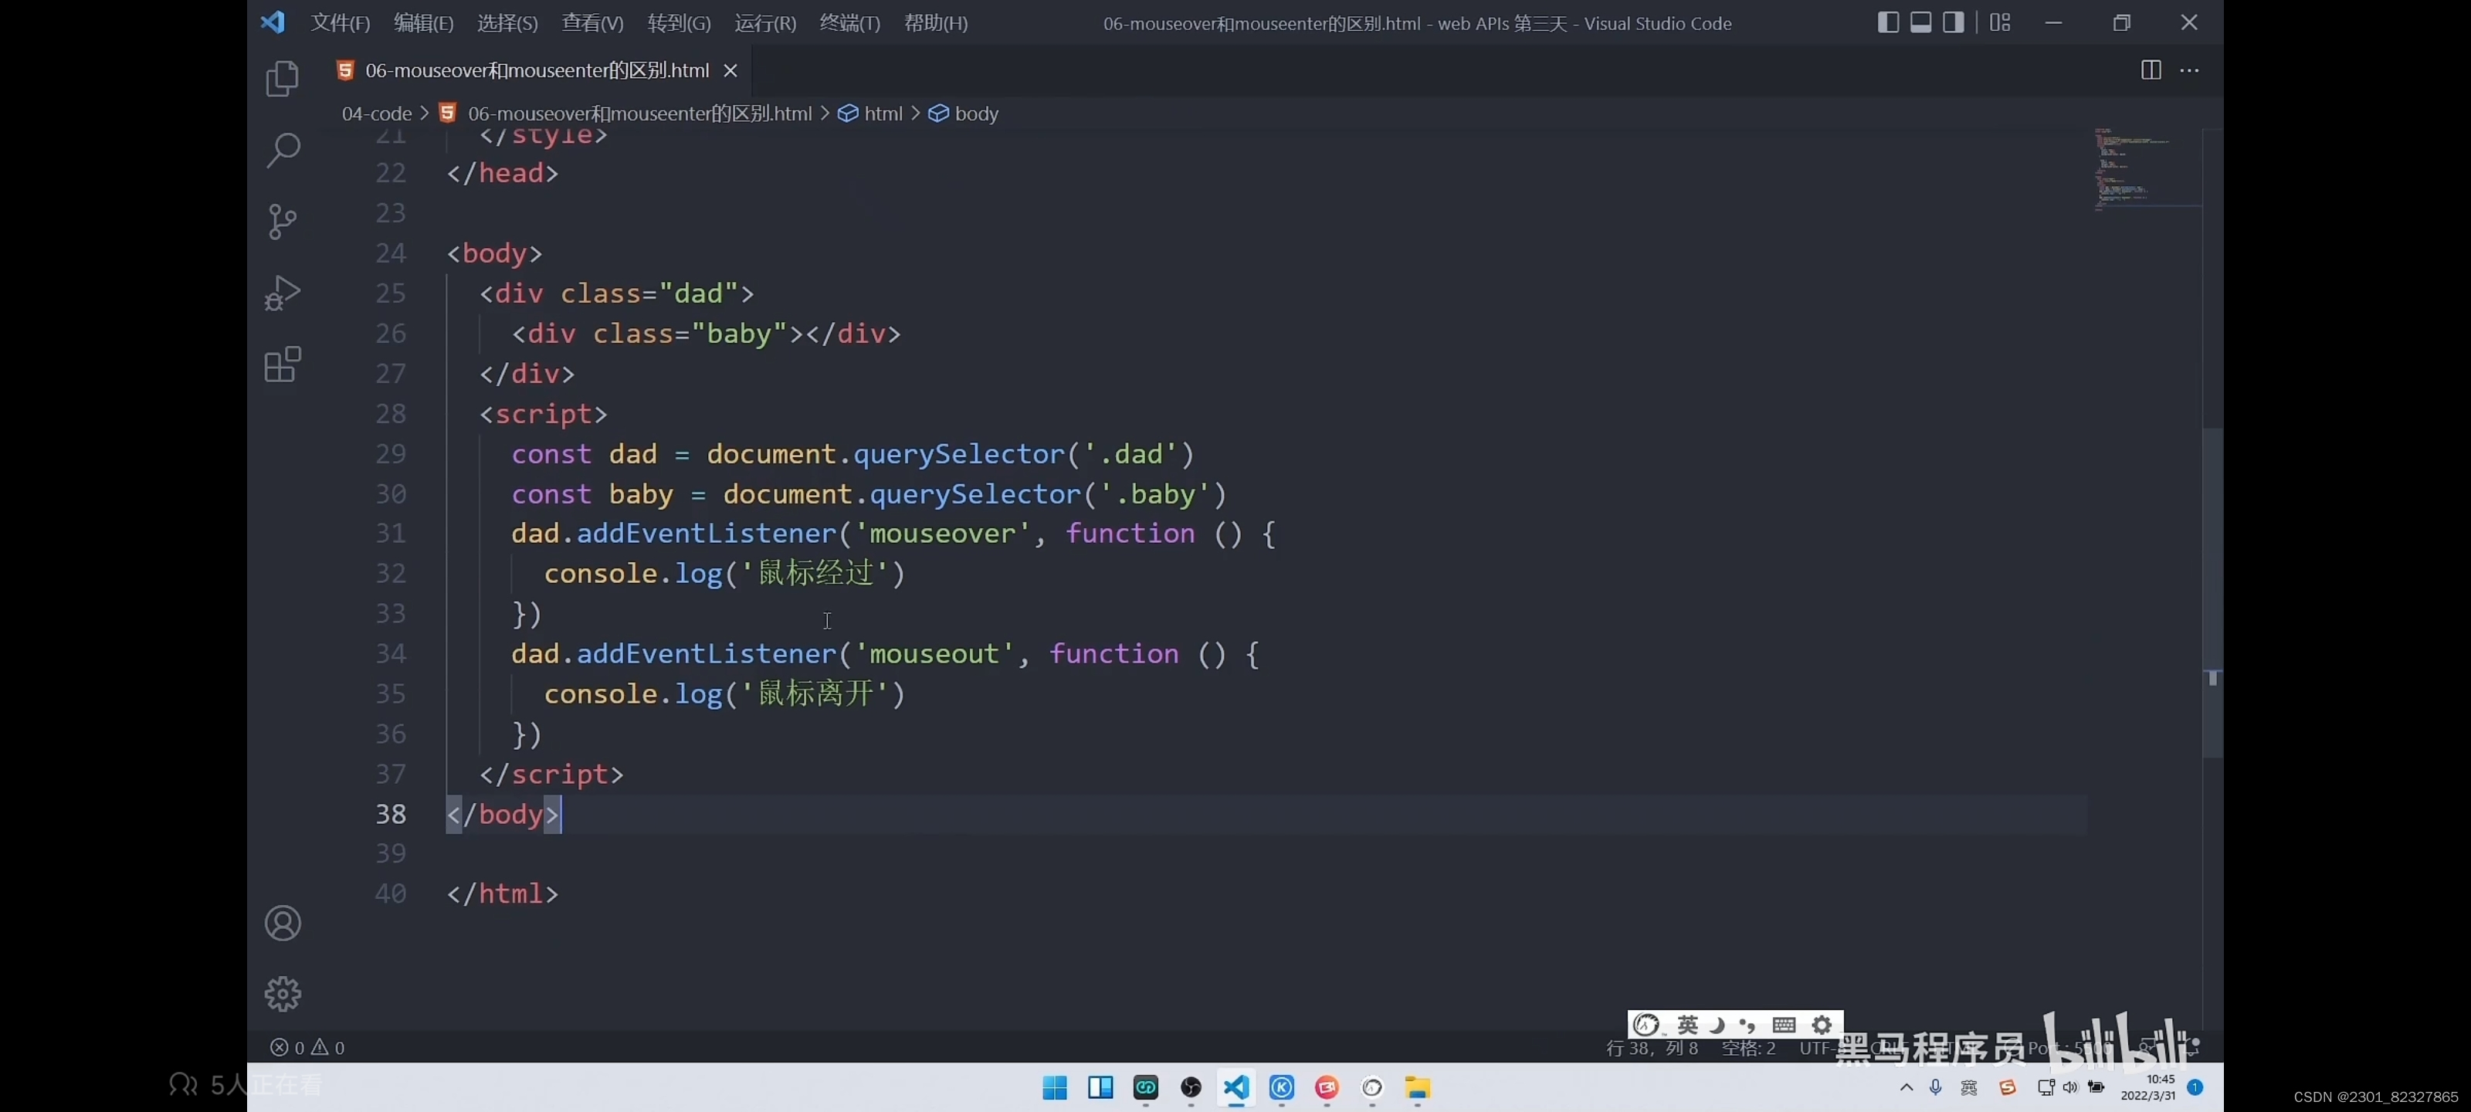
Task: Open the blue K app in taskbar
Action: (x=1282, y=1087)
